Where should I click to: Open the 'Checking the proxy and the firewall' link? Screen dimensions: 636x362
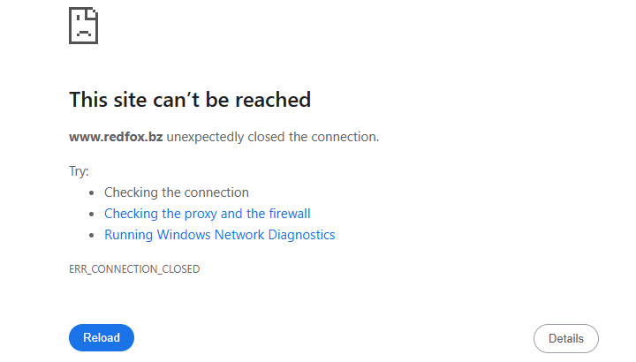coord(207,214)
